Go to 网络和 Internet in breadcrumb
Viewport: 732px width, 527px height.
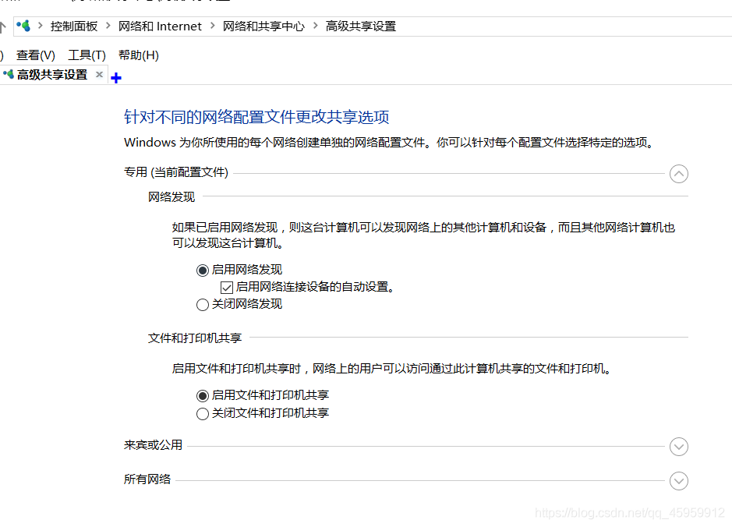pyautogui.click(x=160, y=27)
